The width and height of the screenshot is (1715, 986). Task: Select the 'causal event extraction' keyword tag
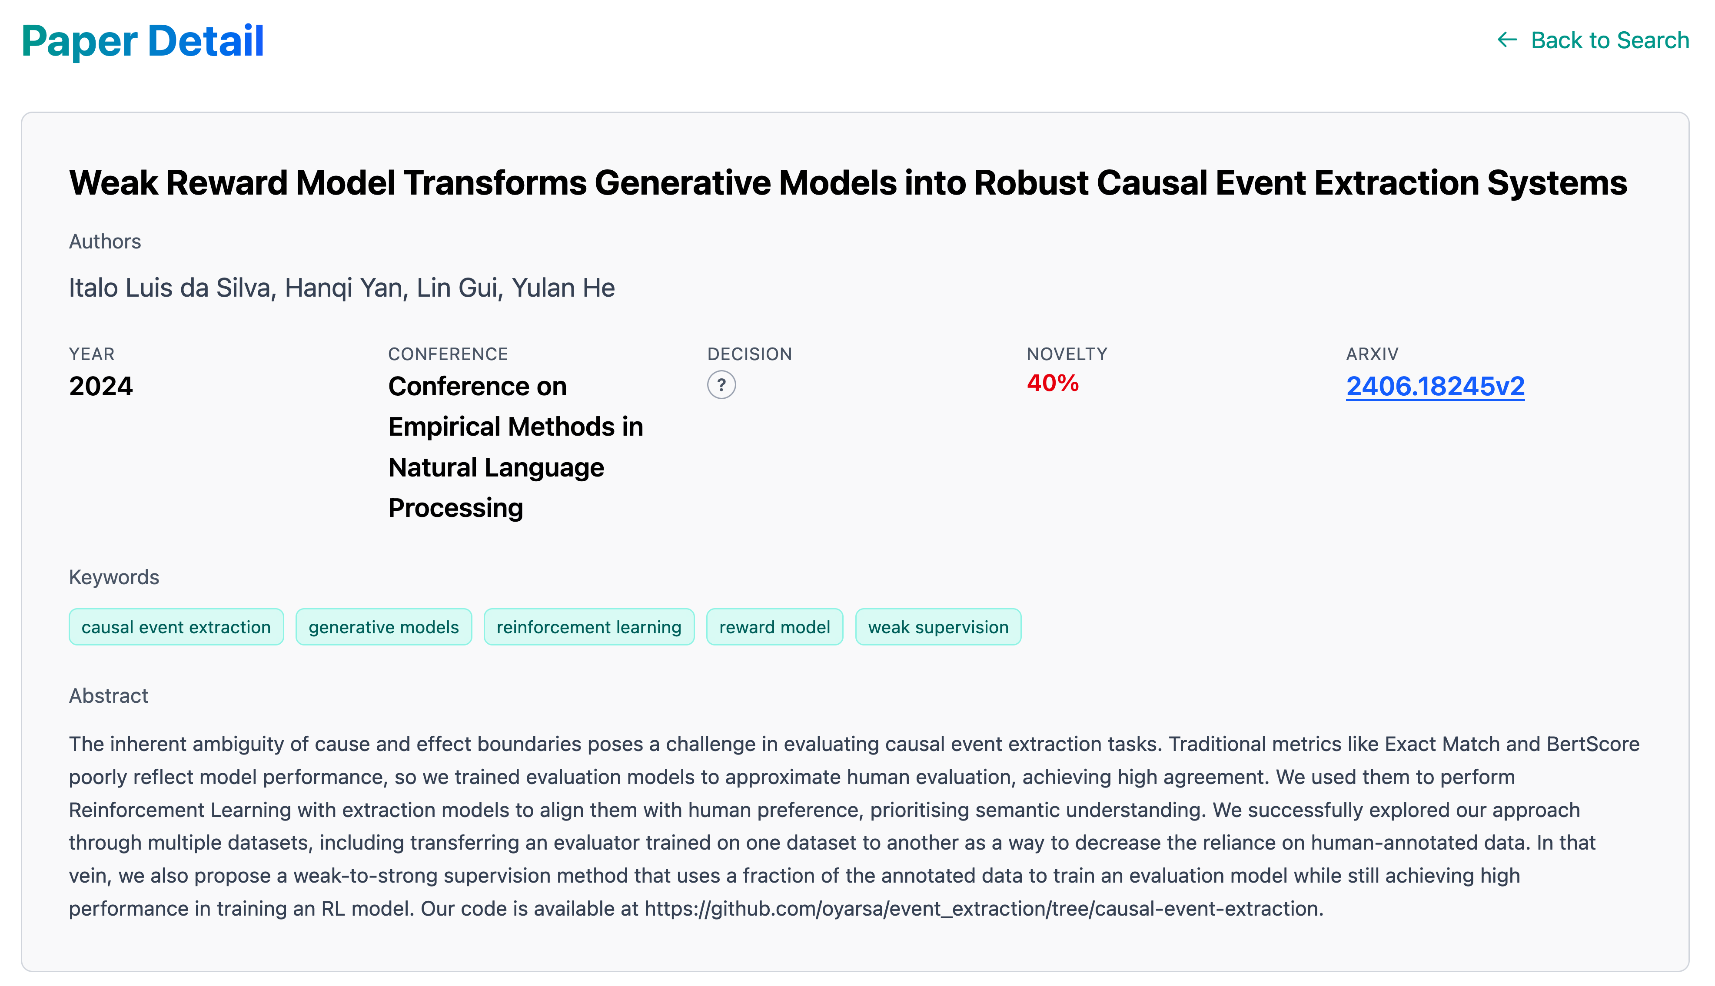tap(176, 627)
